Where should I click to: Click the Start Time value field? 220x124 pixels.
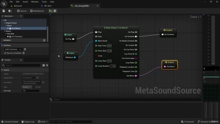tap(109, 46)
